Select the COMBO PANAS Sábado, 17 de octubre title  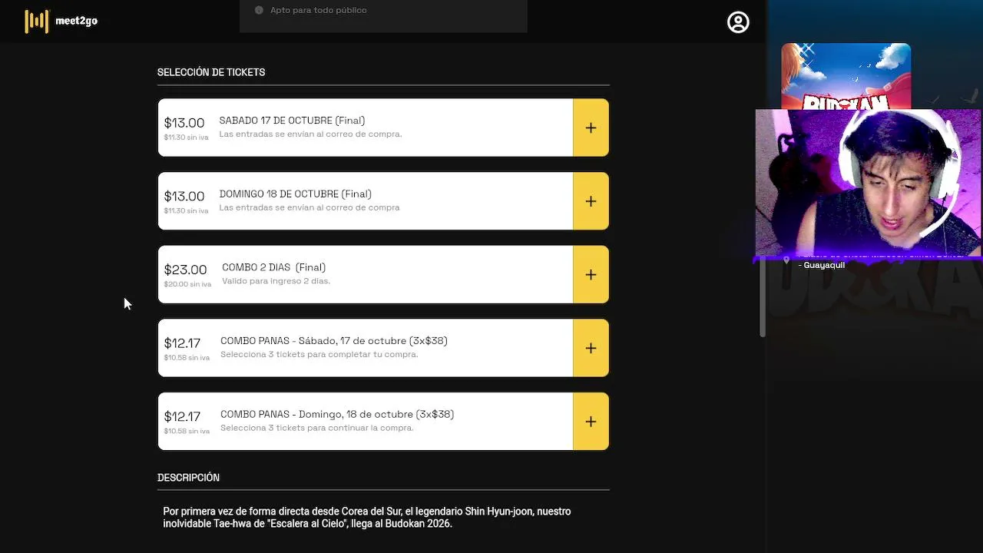[x=334, y=341]
